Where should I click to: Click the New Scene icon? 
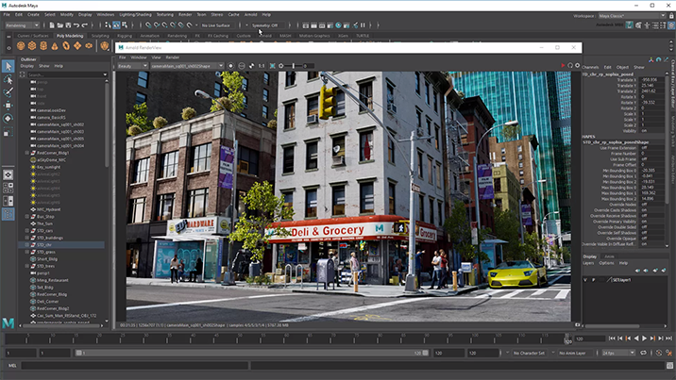(x=52, y=25)
